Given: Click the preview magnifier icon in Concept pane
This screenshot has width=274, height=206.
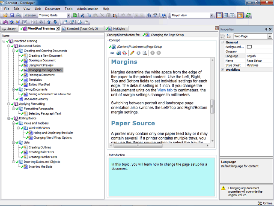Looking at the screenshot, I should [145, 53].
